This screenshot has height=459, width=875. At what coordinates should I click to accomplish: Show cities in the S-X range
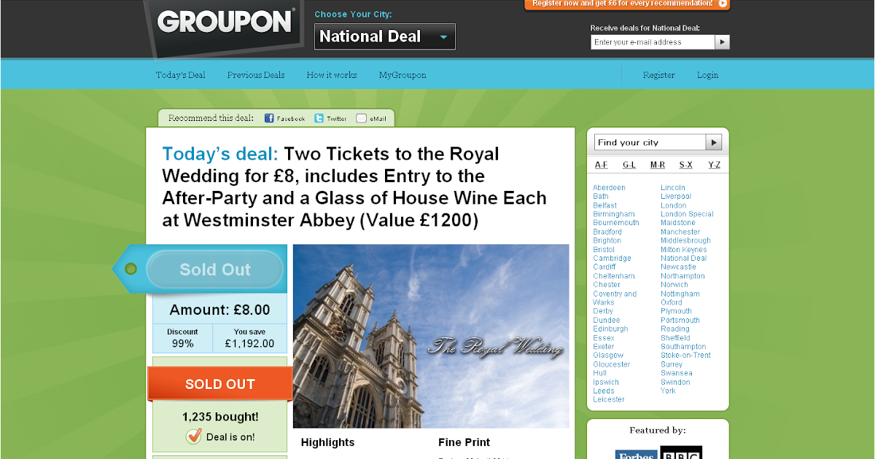pyautogui.click(x=685, y=165)
